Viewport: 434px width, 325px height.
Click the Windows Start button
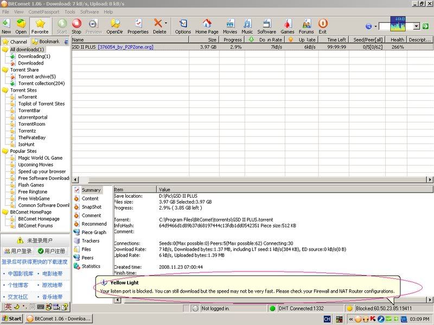[x=12, y=318]
